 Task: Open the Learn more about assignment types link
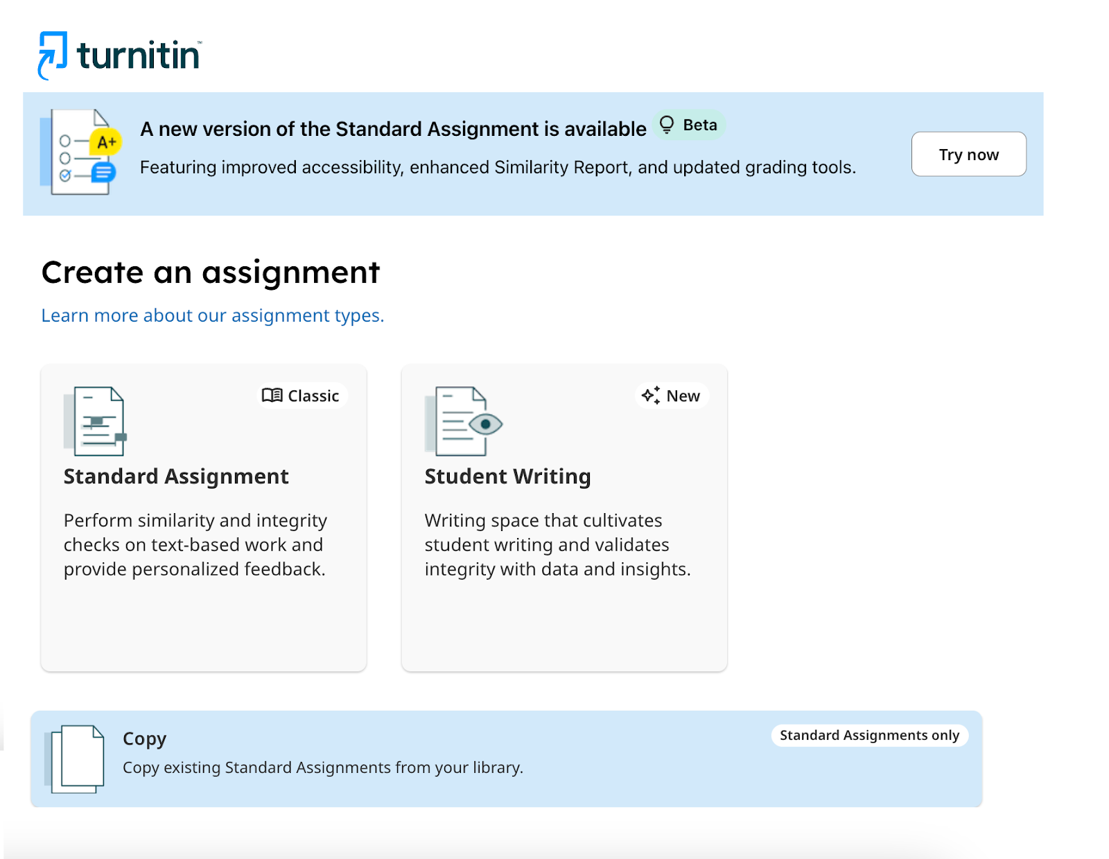click(212, 315)
